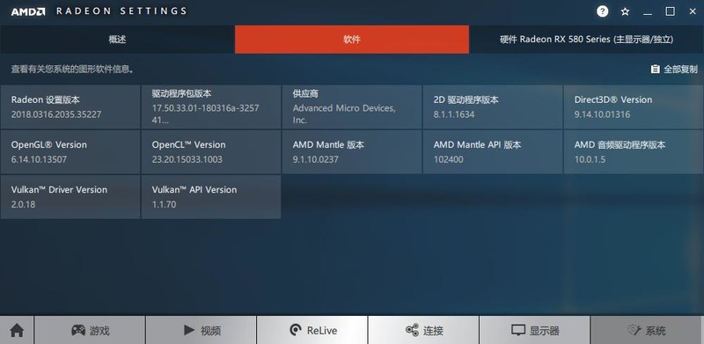The image size is (704, 344).
Task: Open the 视频 (Video) section
Action: 202,331
